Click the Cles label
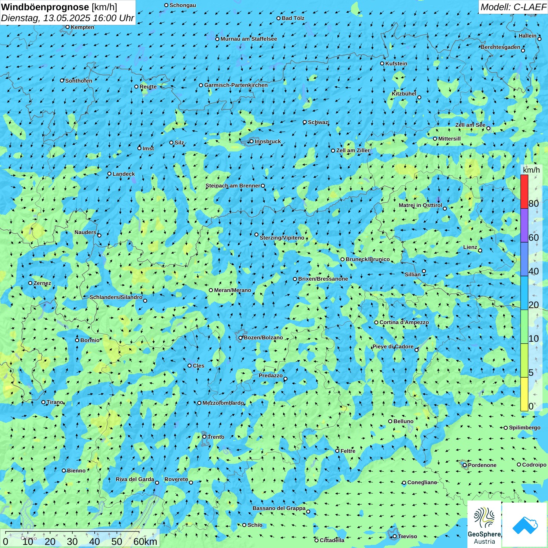Screen dimensions: 548x548 (x=198, y=366)
